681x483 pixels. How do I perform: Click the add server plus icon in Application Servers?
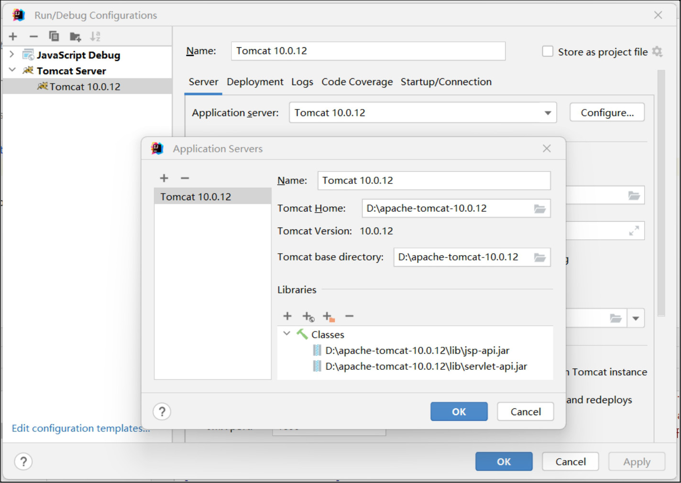coord(164,178)
